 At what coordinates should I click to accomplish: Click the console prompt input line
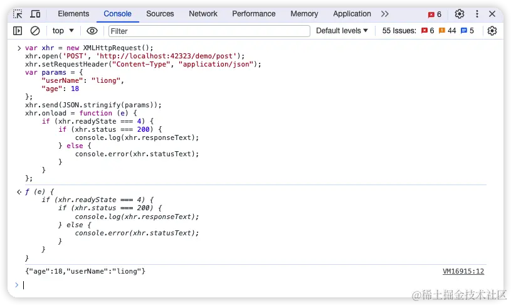tap(254, 285)
